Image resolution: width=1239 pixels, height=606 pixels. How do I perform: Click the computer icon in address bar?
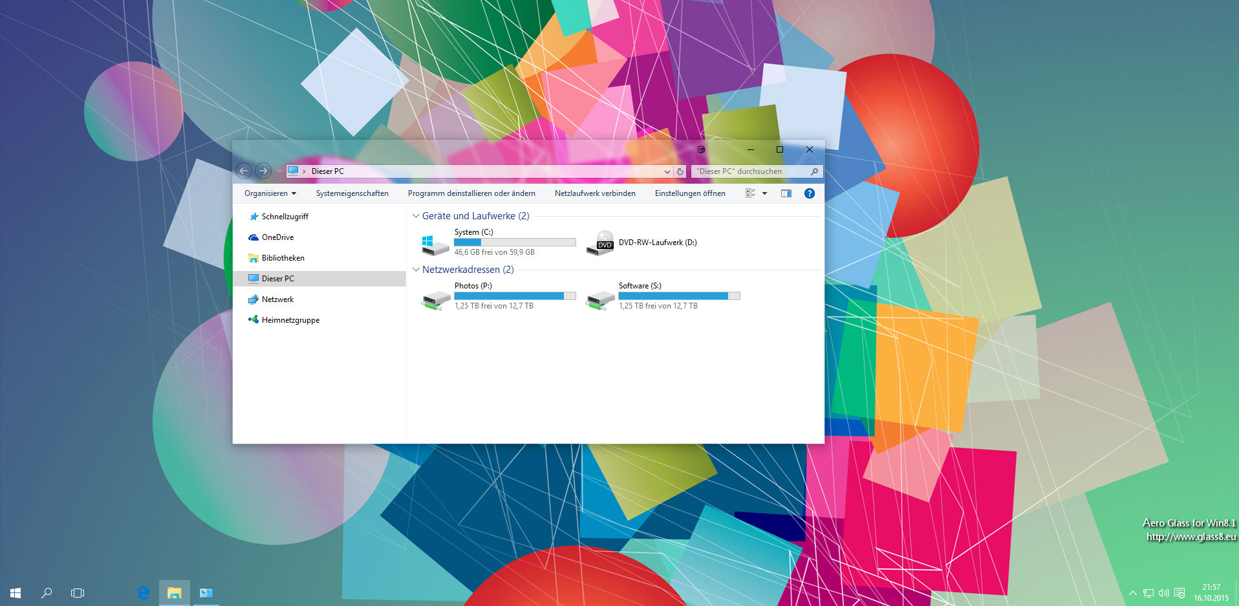coord(293,171)
